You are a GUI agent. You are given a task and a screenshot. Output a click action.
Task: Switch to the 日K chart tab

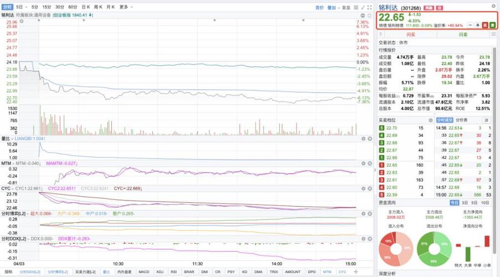85,7
